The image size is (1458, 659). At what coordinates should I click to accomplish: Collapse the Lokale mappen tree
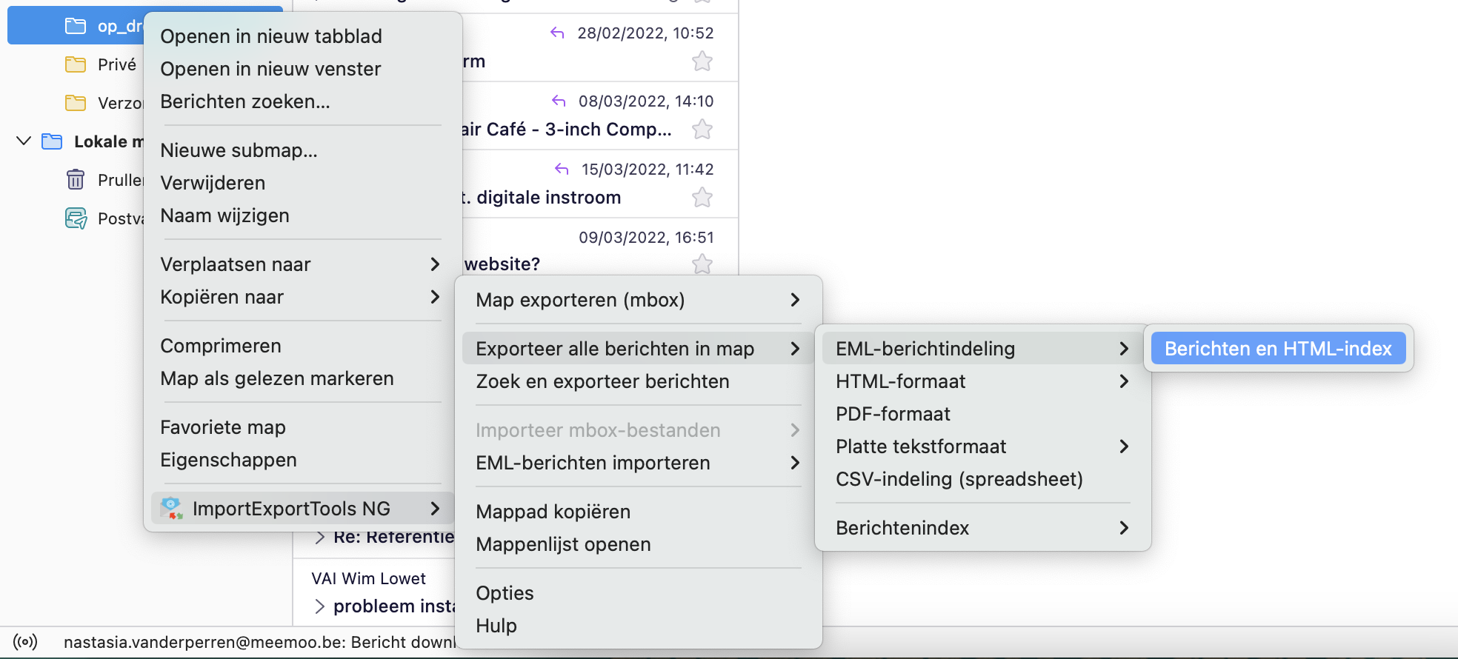pos(24,141)
